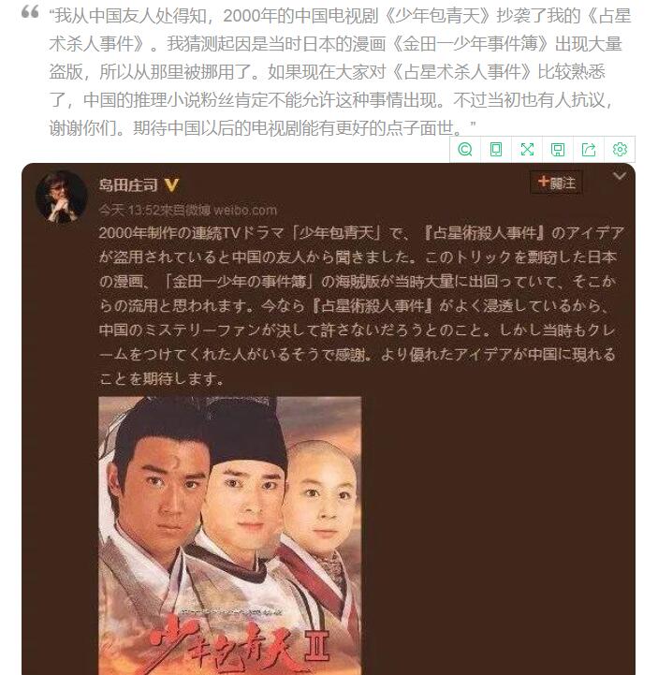Open image search from the floating toolbar
The image size is (658, 675).
pyautogui.click(x=465, y=150)
